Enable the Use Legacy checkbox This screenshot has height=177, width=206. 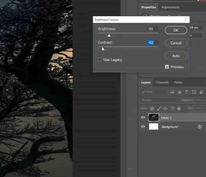pyautogui.click(x=100, y=60)
